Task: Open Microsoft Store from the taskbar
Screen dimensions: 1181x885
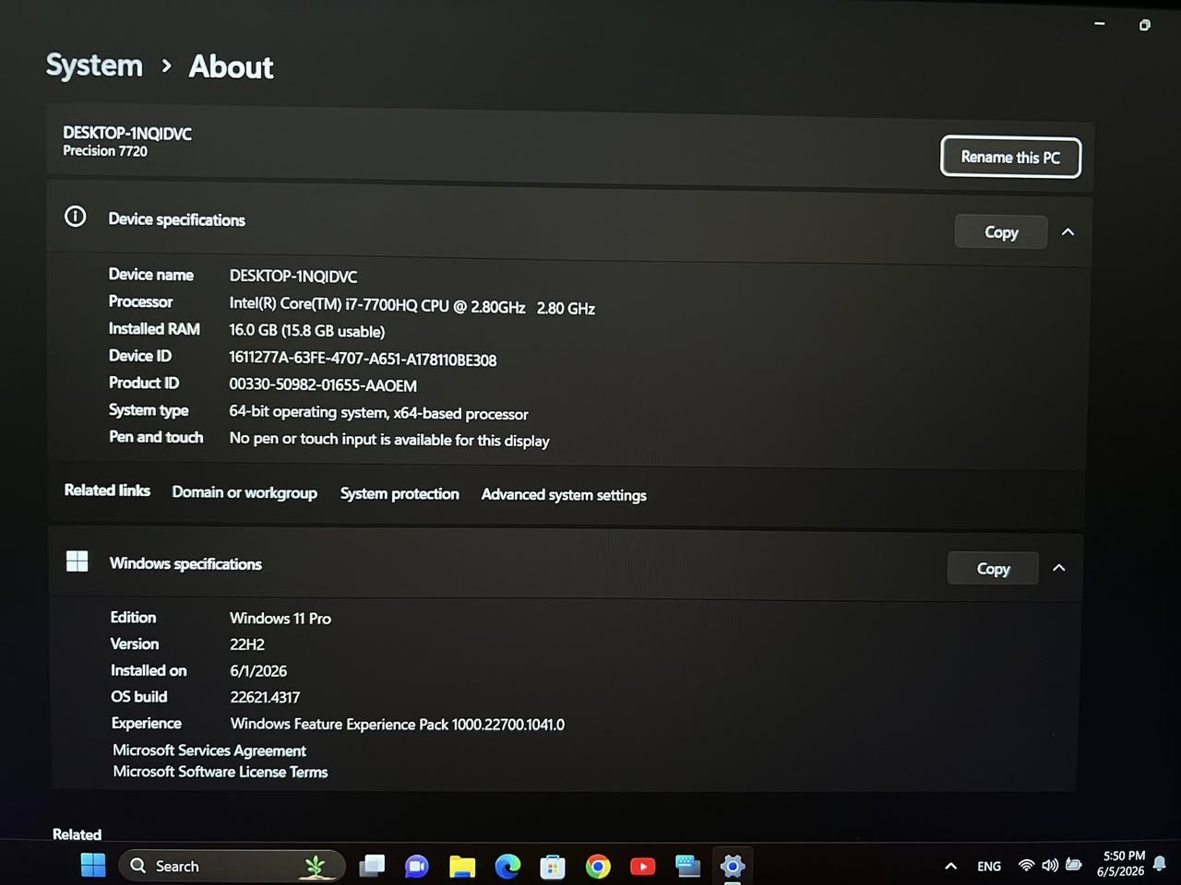Action: 553,867
